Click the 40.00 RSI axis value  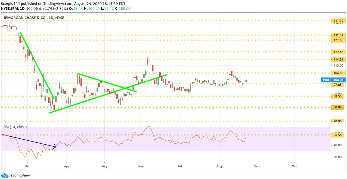(x=338, y=145)
